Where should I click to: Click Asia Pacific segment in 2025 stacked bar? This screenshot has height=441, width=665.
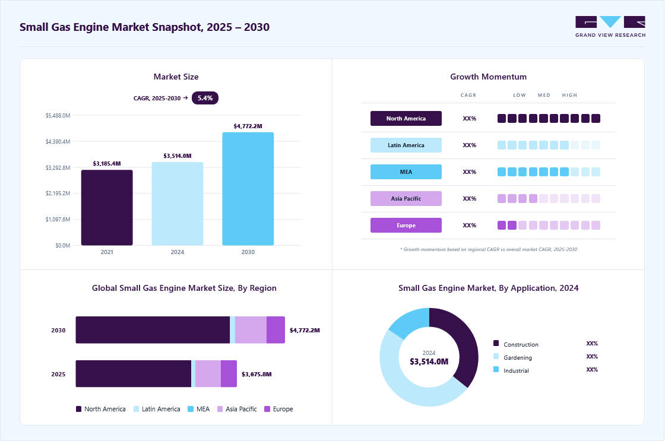click(x=208, y=373)
